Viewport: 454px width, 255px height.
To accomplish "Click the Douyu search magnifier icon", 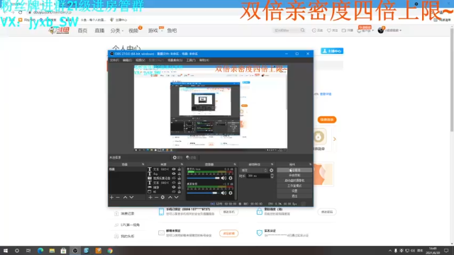I will point(303,30).
